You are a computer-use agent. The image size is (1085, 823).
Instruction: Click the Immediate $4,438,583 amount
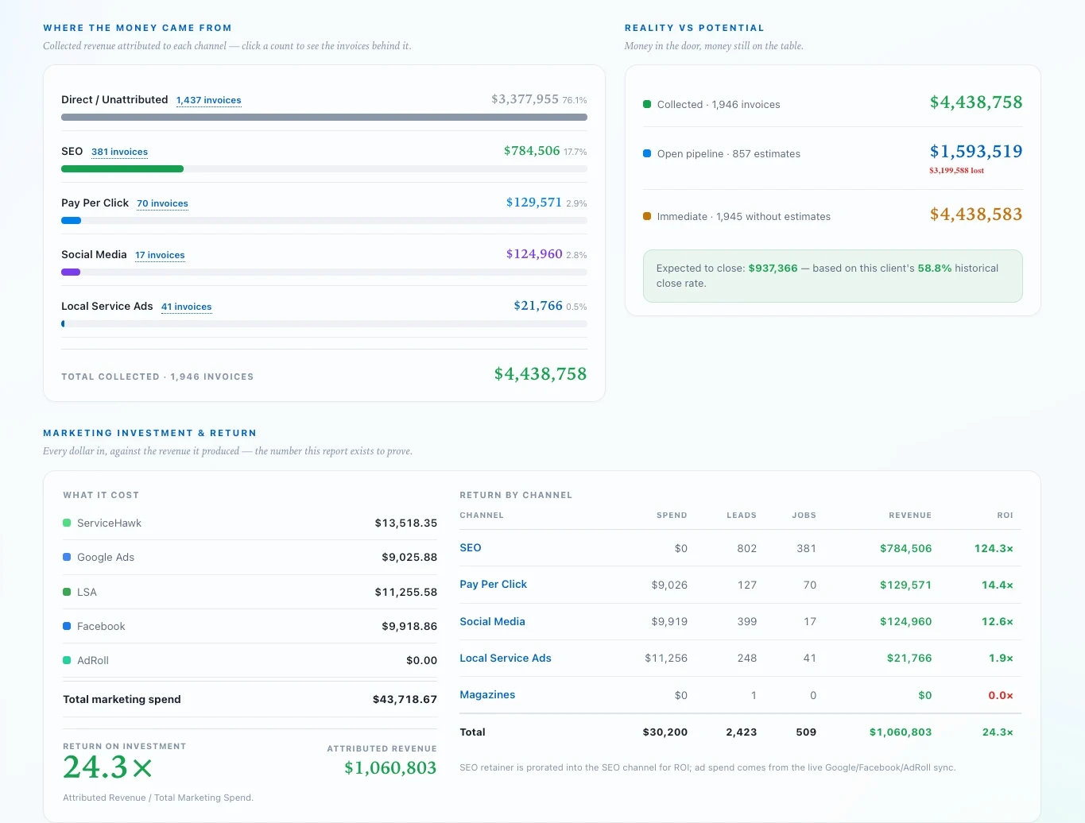(976, 214)
